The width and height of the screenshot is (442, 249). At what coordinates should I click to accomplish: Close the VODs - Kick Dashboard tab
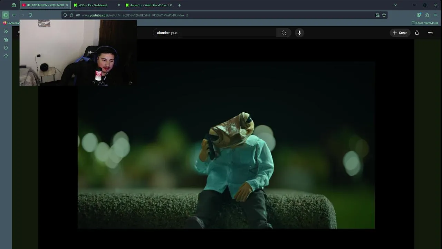pyautogui.click(x=119, y=5)
